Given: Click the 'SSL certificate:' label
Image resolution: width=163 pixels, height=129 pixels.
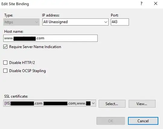Looking at the screenshot, I should point(16,96).
